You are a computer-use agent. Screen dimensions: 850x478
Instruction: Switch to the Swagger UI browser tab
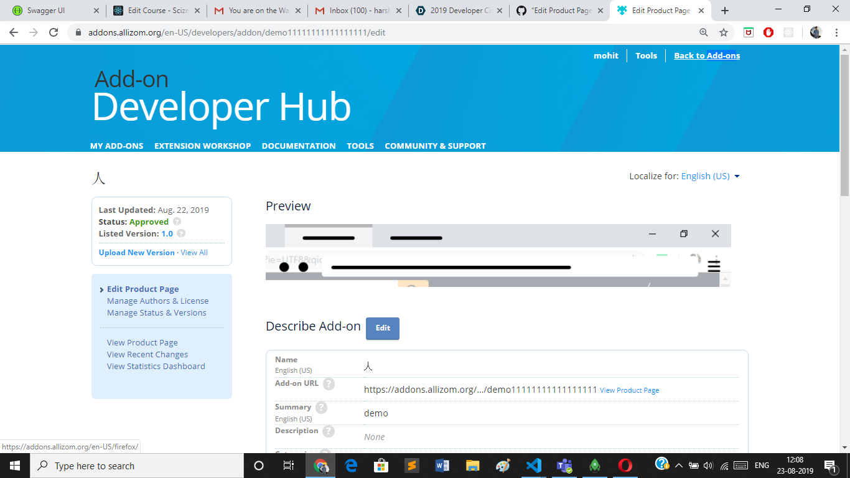coord(47,10)
